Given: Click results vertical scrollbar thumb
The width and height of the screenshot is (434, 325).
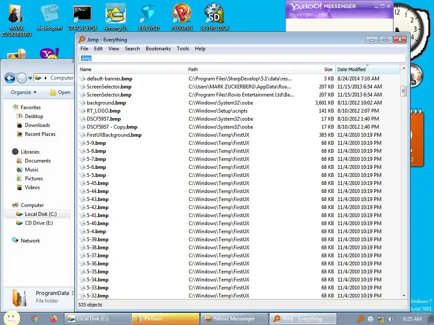Looking at the screenshot, I should tap(403, 91).
